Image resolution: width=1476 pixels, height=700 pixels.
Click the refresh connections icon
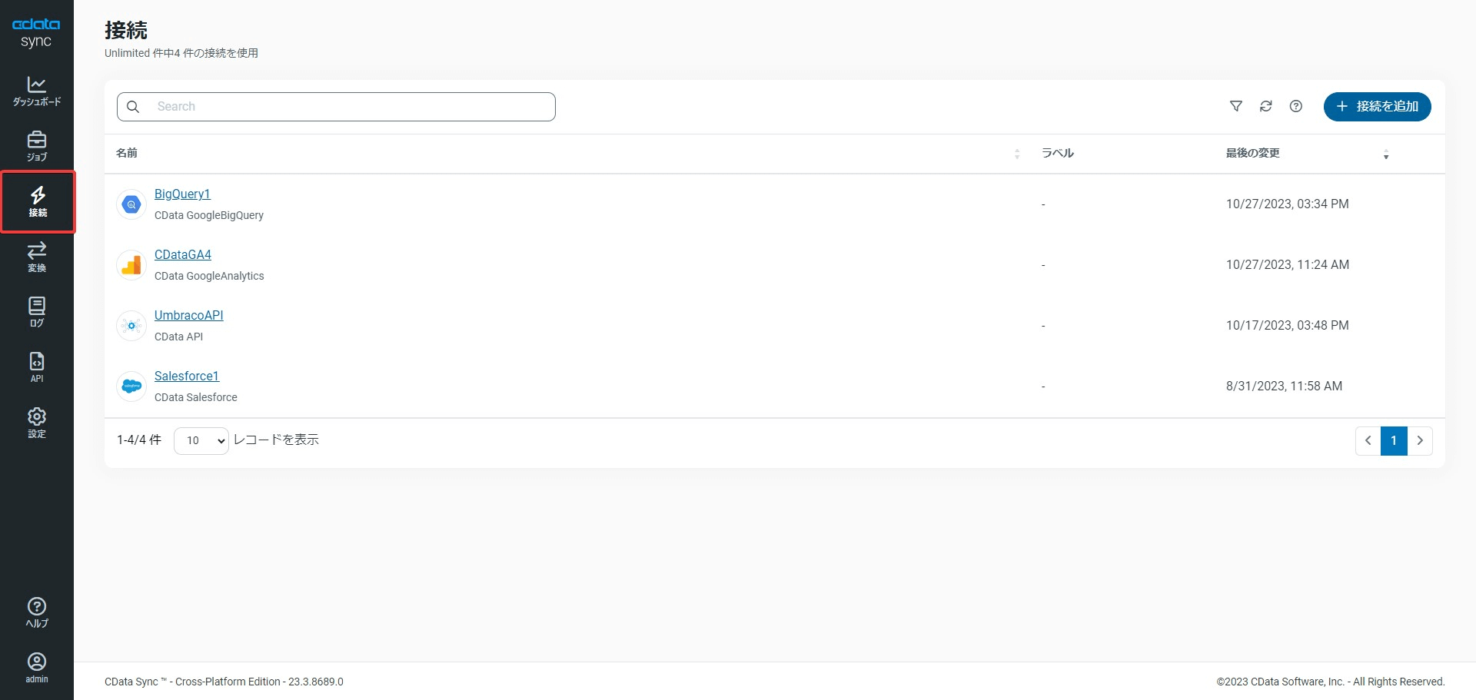coord(1266,107)
